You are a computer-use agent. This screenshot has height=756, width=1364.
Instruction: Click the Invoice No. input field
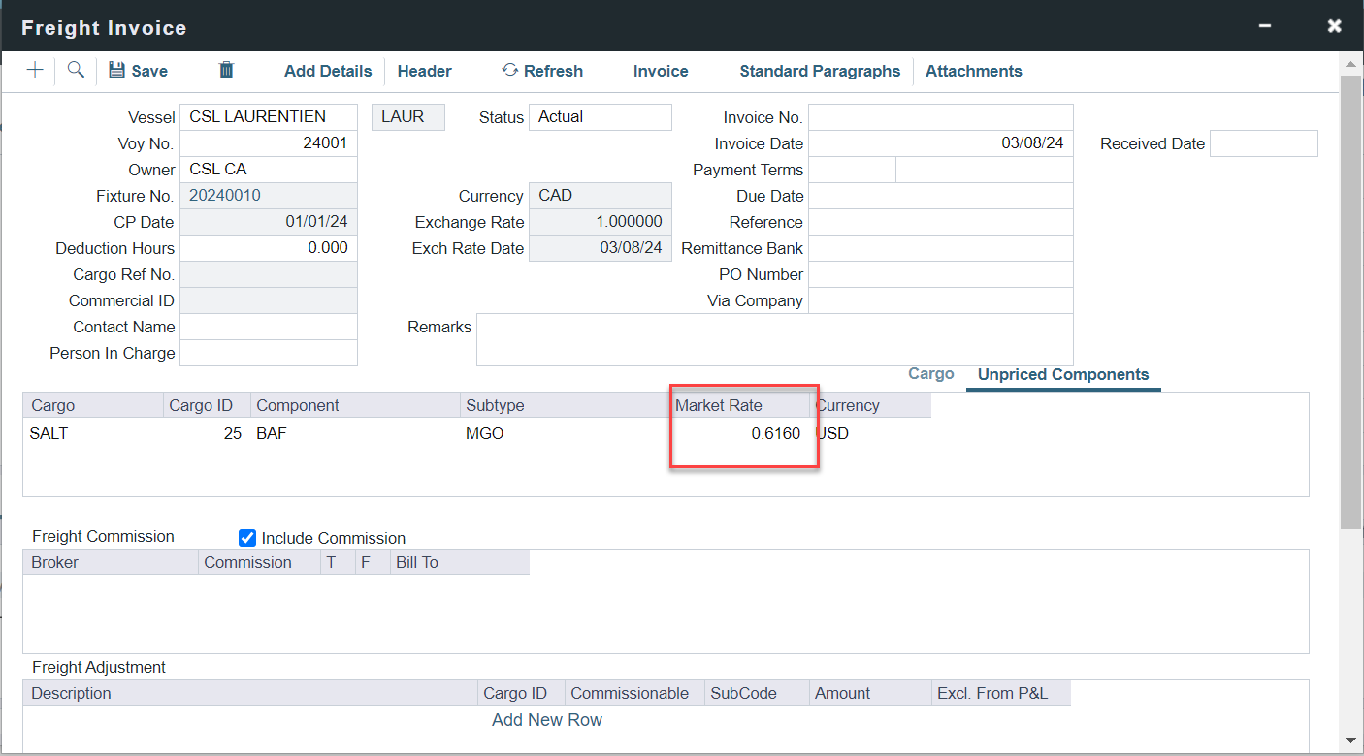(x=940, y=117)
